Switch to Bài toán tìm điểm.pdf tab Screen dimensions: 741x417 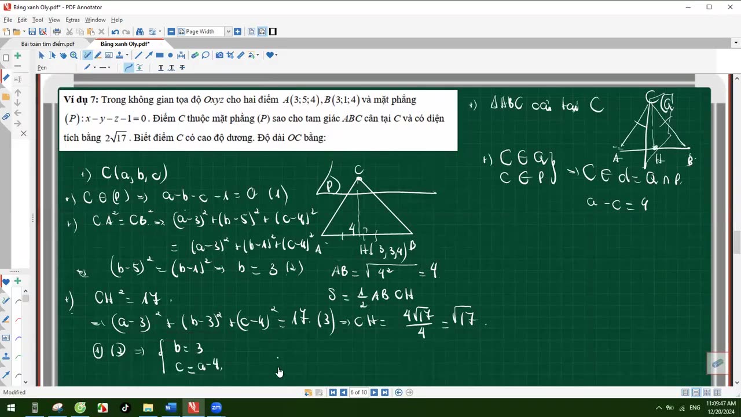(47, 44)
